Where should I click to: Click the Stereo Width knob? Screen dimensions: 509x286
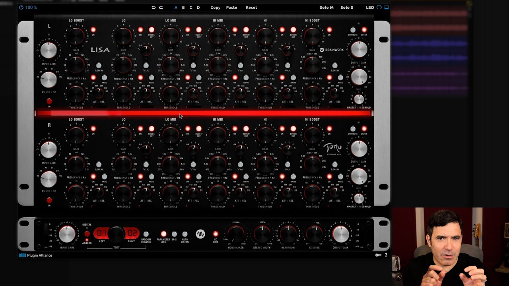[262, 234]
